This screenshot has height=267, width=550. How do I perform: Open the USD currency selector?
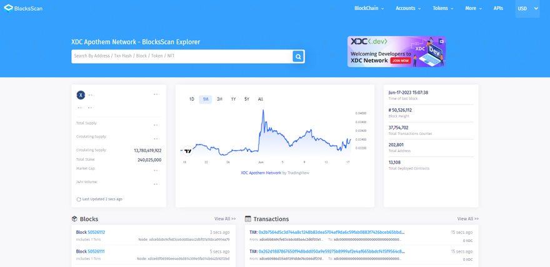(527, 9)
